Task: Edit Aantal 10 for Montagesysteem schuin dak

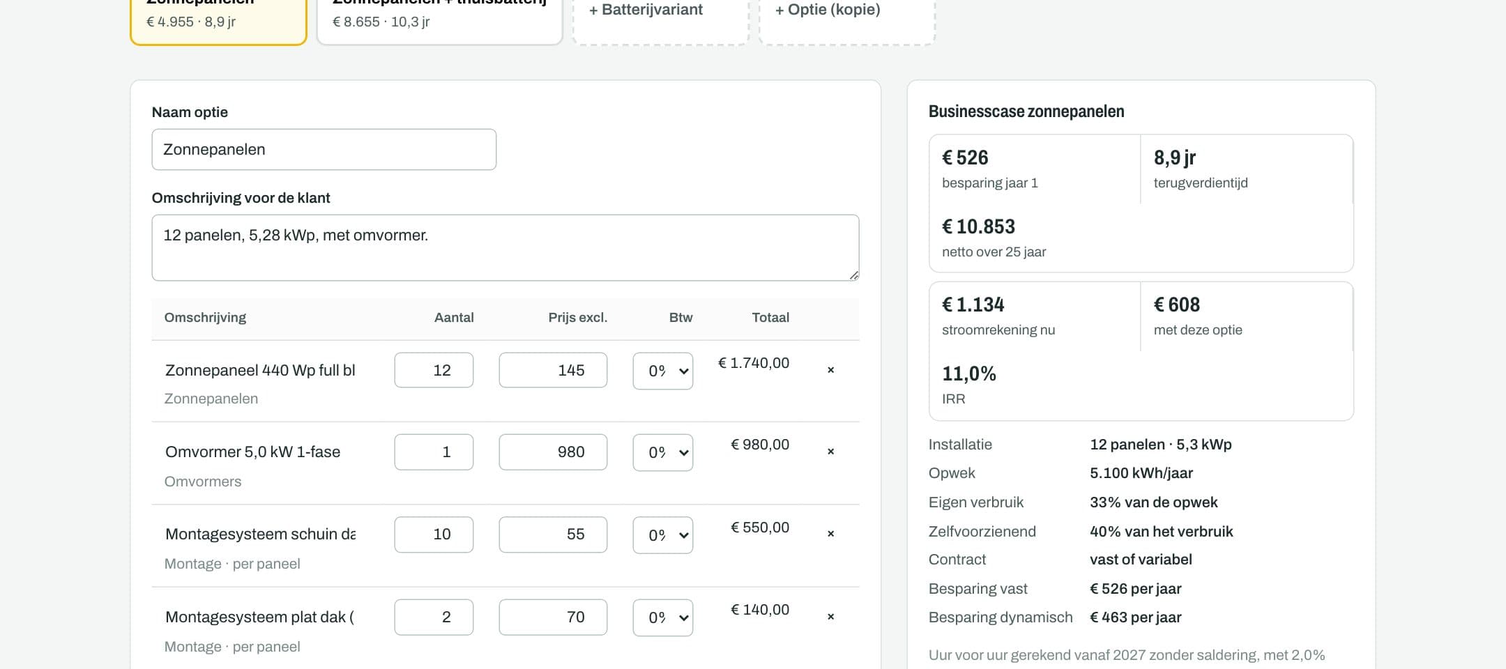Action: (x=434, y=534)
